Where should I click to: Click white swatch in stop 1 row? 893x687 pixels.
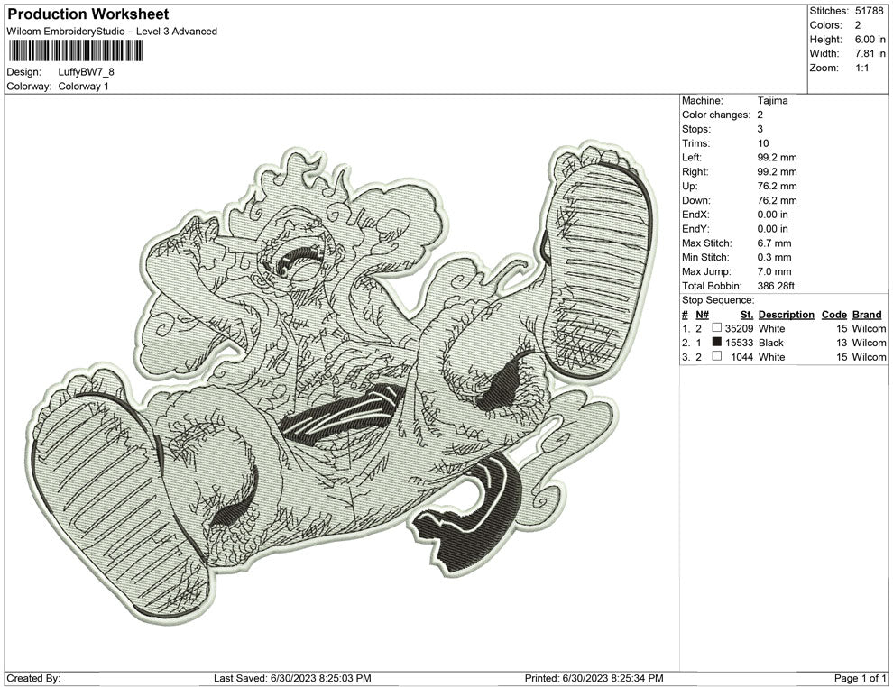click(x=717, y=328)
